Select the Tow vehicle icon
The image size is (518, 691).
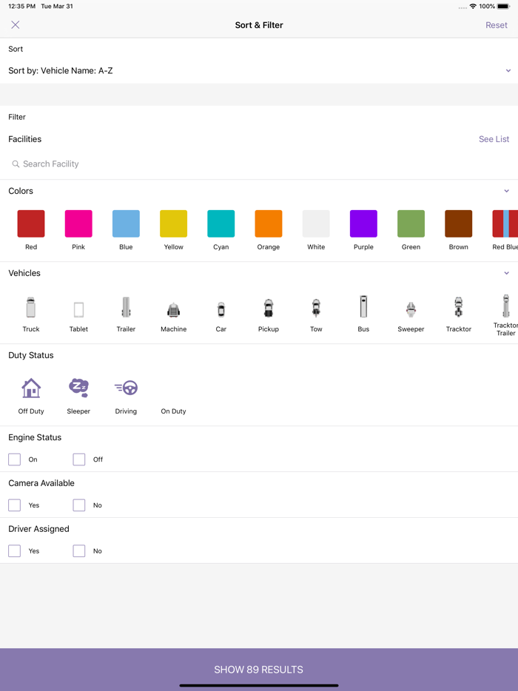click(x=316, y=308)
